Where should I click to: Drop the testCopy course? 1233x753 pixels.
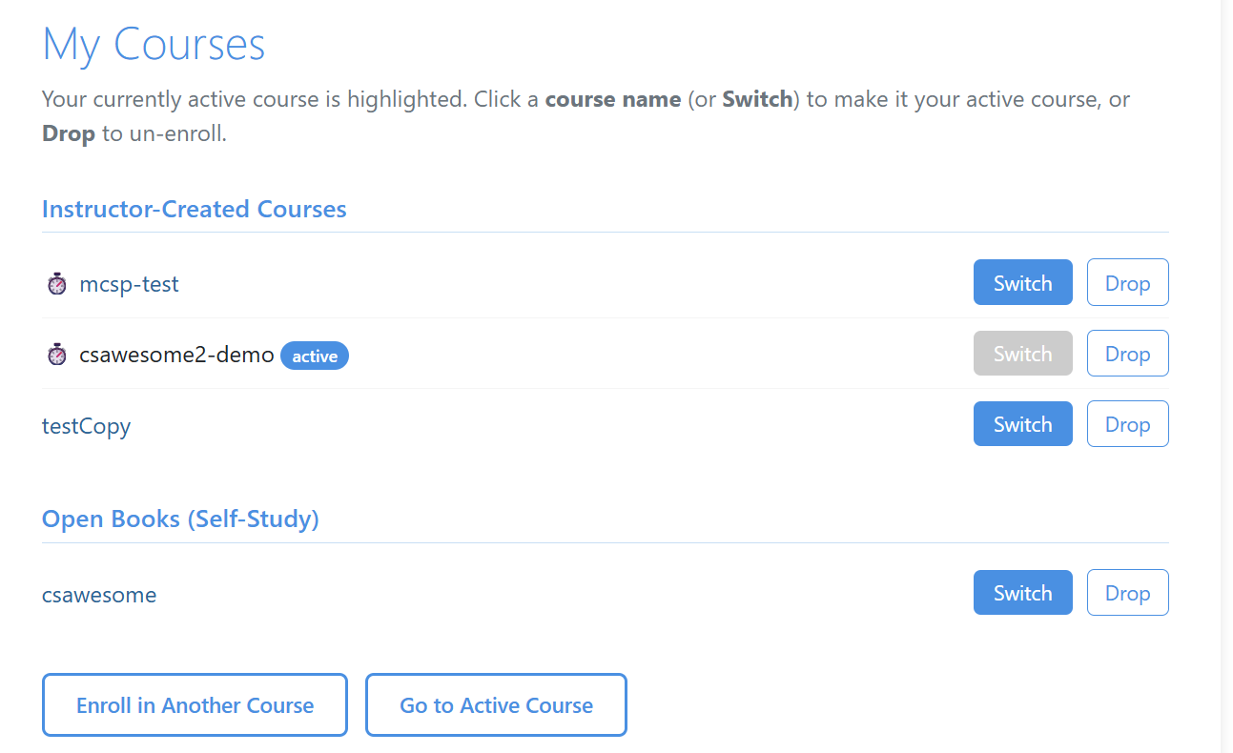tap(1127, 424)
